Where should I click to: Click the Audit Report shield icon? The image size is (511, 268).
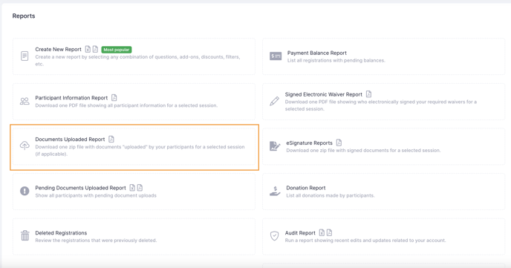coord(274,236)
